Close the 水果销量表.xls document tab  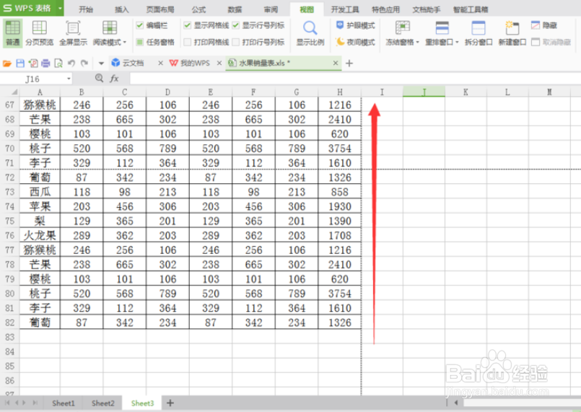(x=336, y=63)
